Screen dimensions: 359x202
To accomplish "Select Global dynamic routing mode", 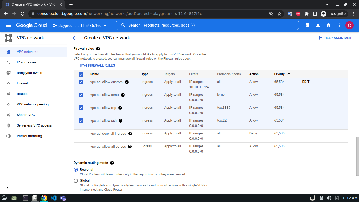I will [76, 181].
